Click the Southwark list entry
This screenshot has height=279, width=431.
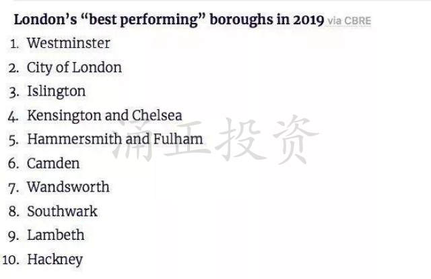62,212
